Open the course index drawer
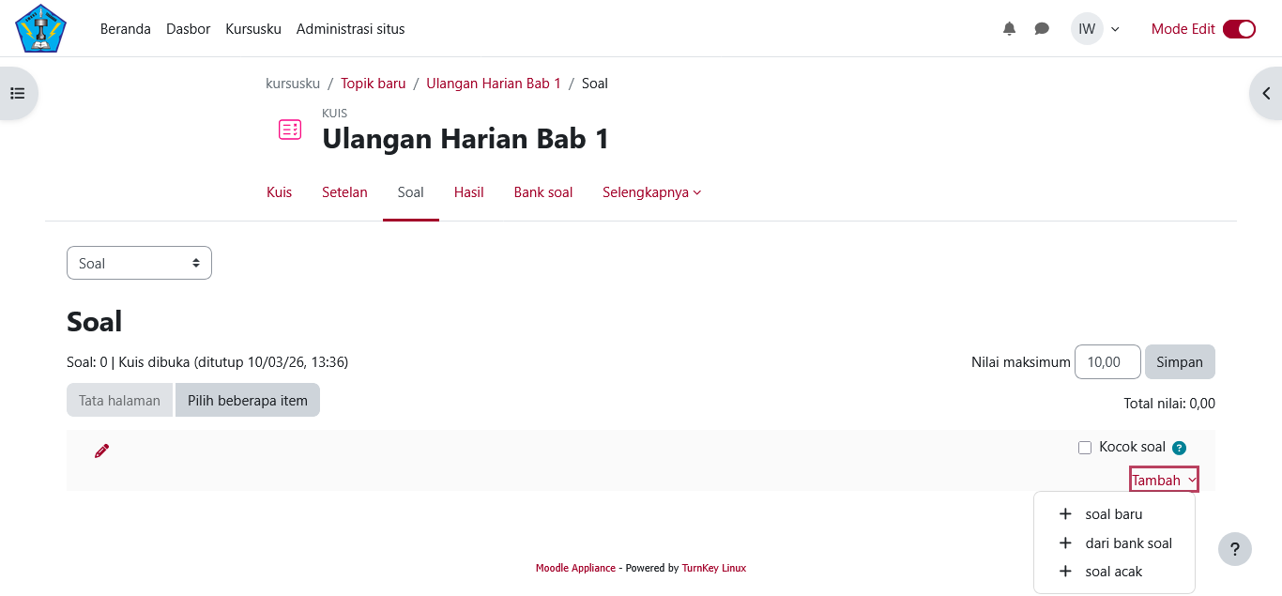1282x596 pixels. (17, 93)
